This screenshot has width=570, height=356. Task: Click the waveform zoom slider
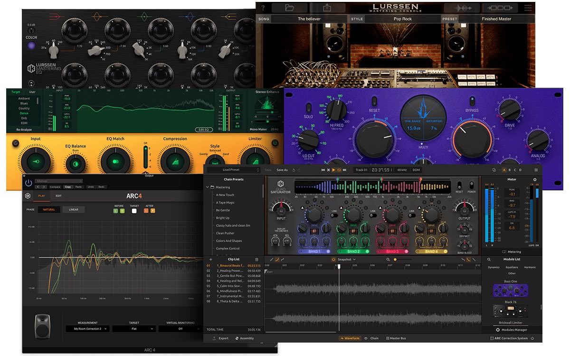coord(395,260)
